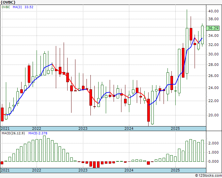Click the 2.000 MACD axis label
Viewport: 222px width, 178px height.
pyautogui.click(x=213, y=143)
